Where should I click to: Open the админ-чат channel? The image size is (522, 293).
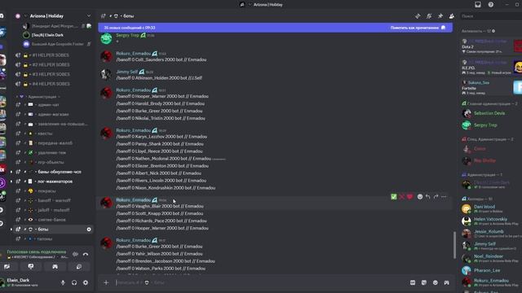[x=53, y=105]
